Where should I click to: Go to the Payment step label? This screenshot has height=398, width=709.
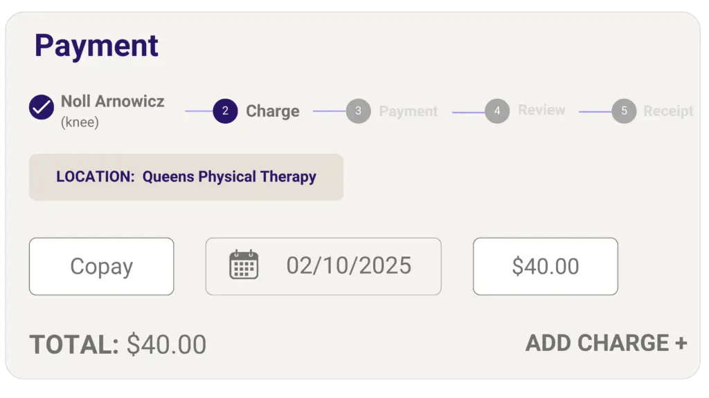(409, 111)
